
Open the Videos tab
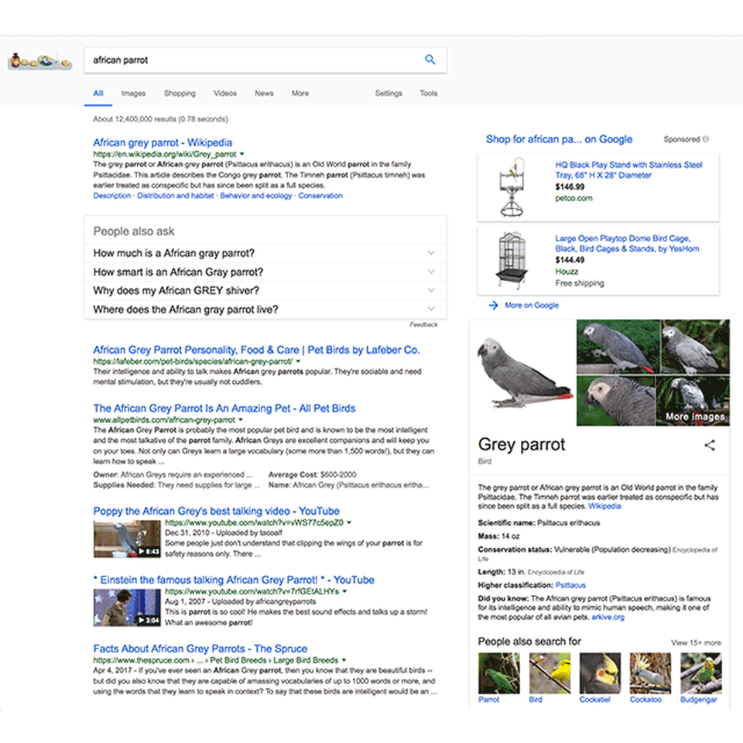[225, 94]
